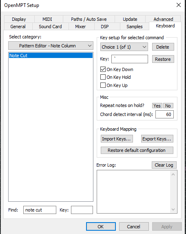Expand the Pattern Editor - Note Column category dropdown
The image size is (186, 234).
click(51, 46)
